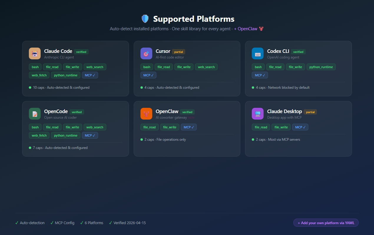The image size is (374, 235).
Task: Click the shield icon in the page title
Action: (145, 19)
